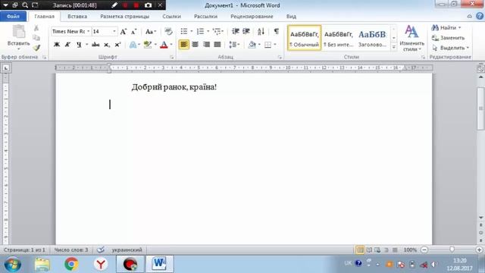Click the text highlight color button

tap(148, 45)
